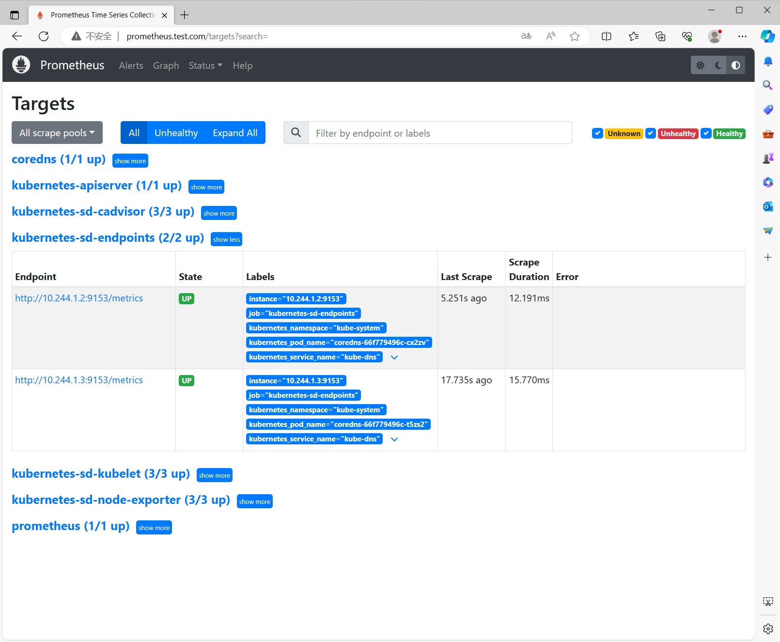Open the sidebar screenshot tool
Image resolution: width=780 pixels, height=642 pixels.
click(x=768, y=602)
